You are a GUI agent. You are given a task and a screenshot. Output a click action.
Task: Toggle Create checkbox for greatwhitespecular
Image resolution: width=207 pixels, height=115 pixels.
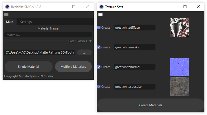click(99, 87)
